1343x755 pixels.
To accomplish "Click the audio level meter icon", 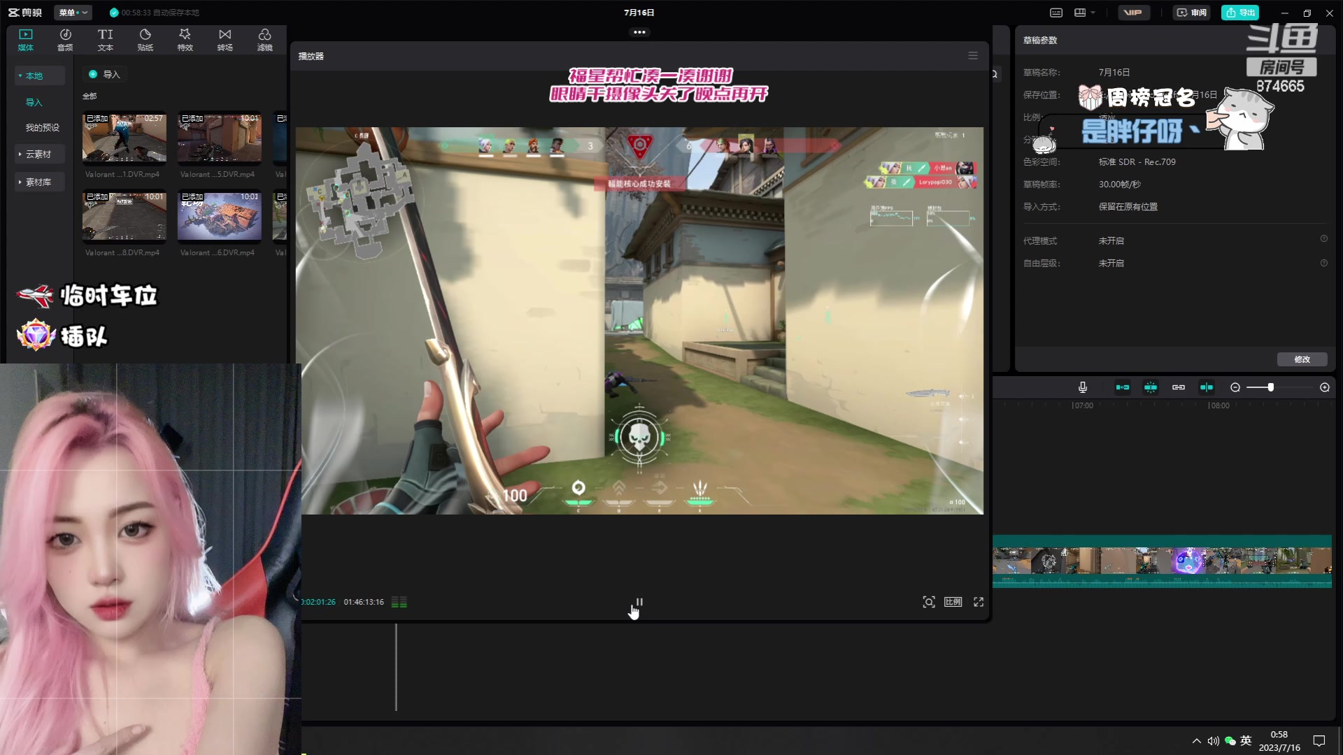I will (399, 602).
